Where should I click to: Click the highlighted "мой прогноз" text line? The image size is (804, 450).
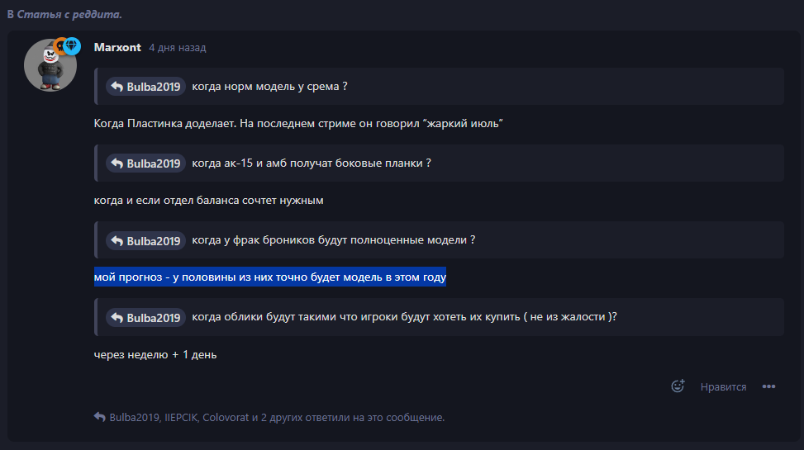point(270,278)
